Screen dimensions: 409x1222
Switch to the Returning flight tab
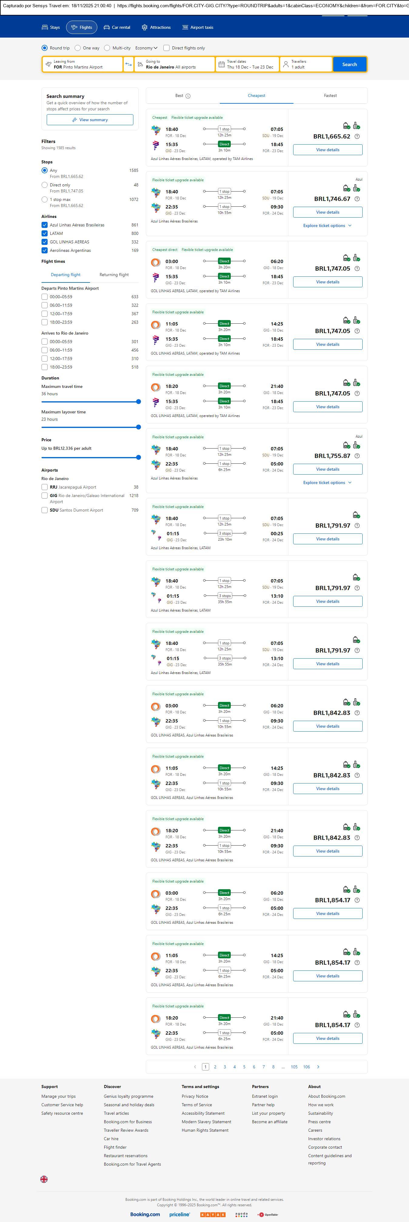[x=114, y=275]
